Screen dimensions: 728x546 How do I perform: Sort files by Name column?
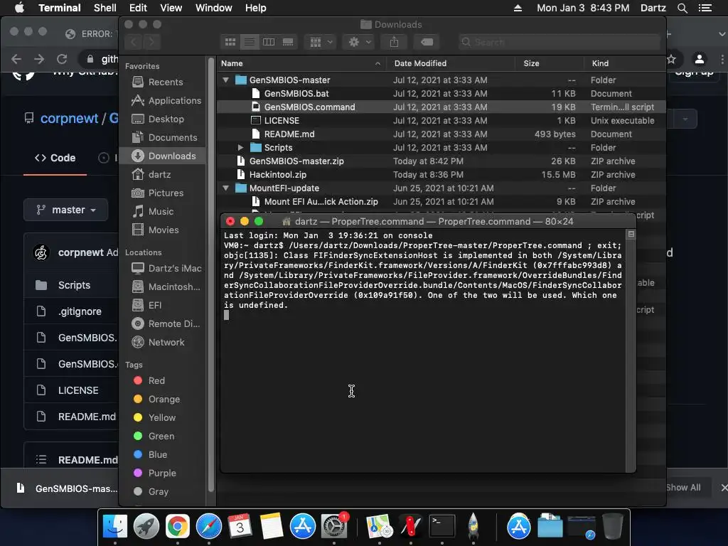coord(301,63)
